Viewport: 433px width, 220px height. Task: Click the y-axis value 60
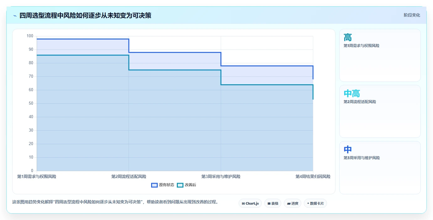31,90
